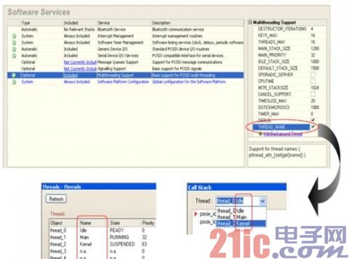Click the THREADS_MAX value field

(x=313, y=42)
